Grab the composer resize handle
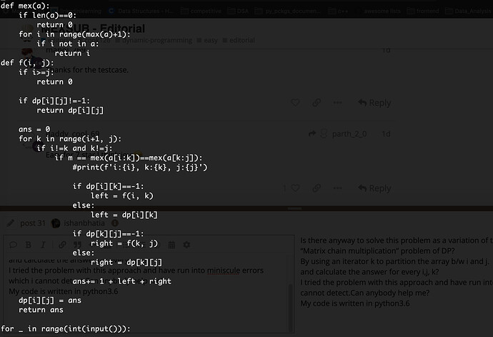 point(294,208)
